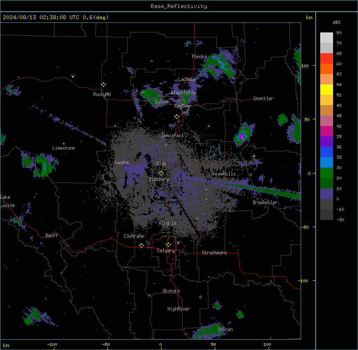Click the yellow v marker northeast of Calgary
Viewport: 358px width, 350px height.
click(178, 243)
